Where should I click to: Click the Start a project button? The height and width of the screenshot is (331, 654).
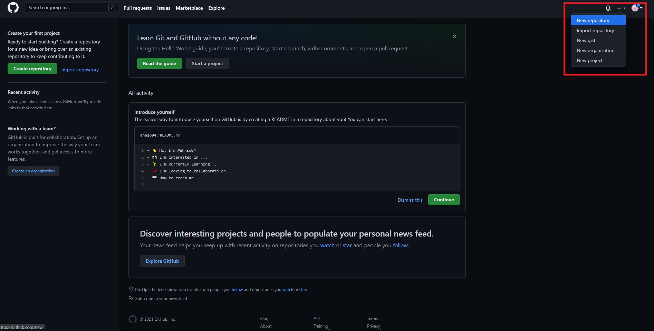[208, 63]
